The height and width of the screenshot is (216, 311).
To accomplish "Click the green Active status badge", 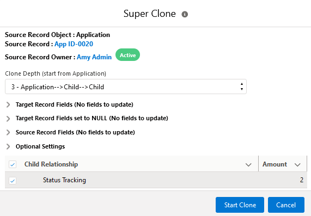I will point(128,55).
